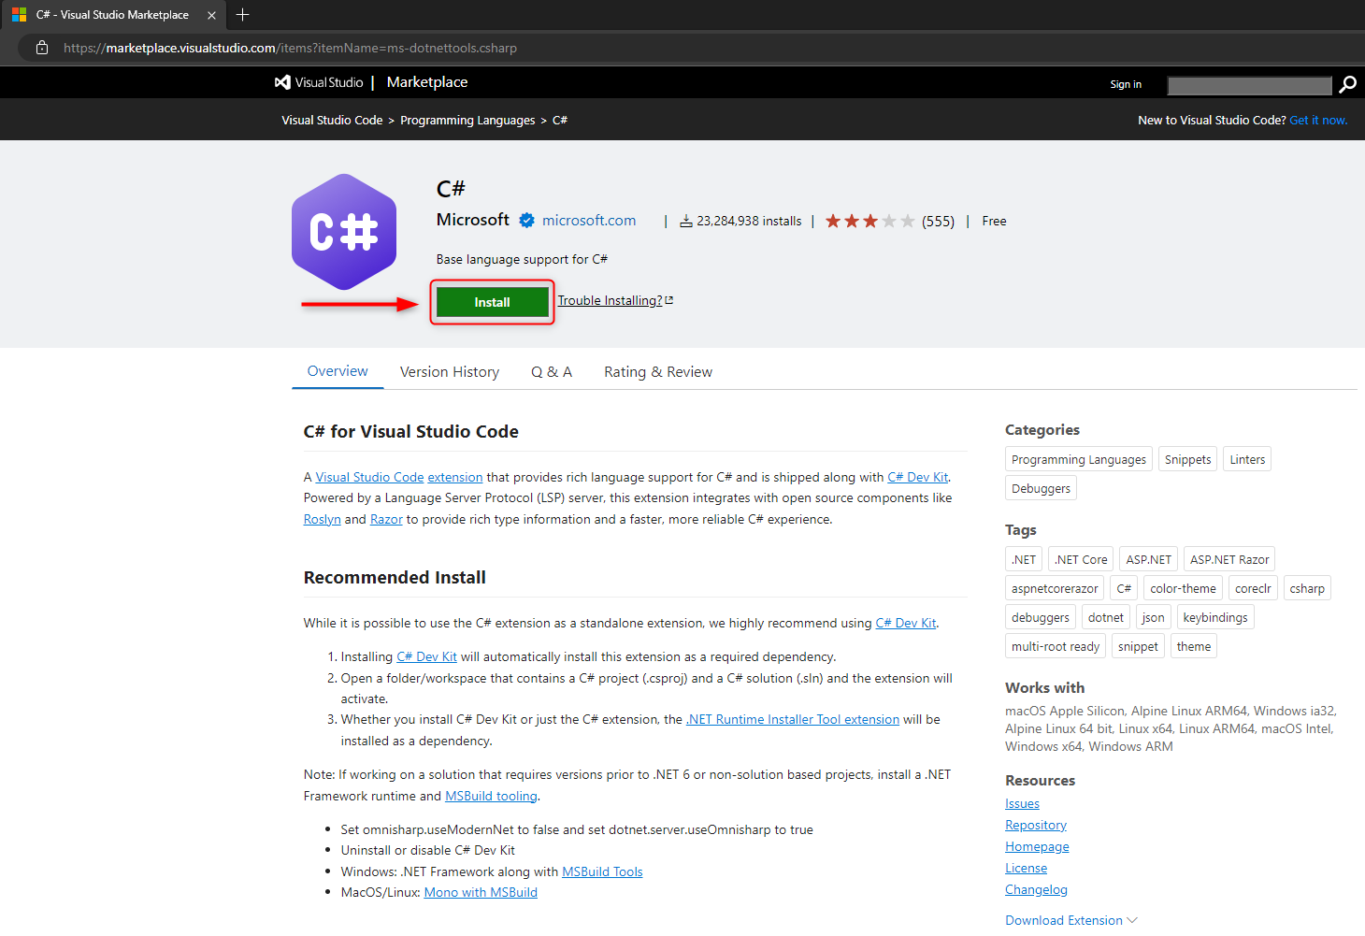Open a new browser tab with plus
This screenshot has height=936, width=1365.
coord(242,15)
